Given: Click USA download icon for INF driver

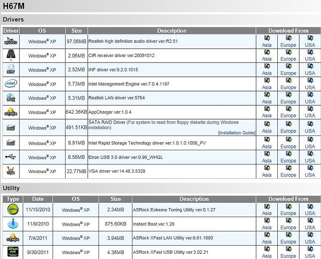Looking at the screenshot, I should [x=310, y=66].
